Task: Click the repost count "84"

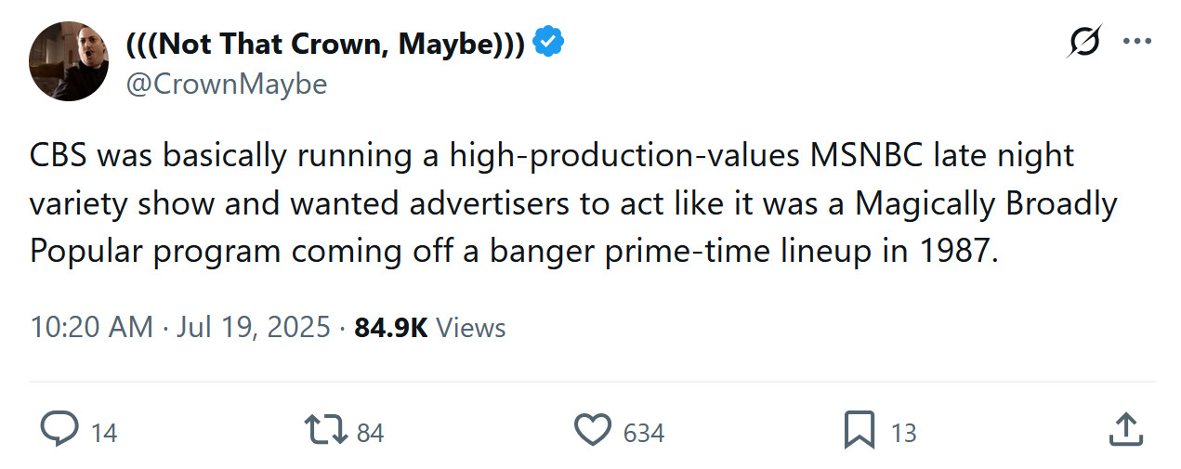Action: pos(370,433)
